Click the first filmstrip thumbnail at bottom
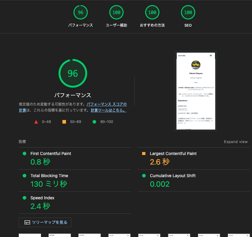The width and height of the screenshot is (252, 237). click(x=30, y=235)
